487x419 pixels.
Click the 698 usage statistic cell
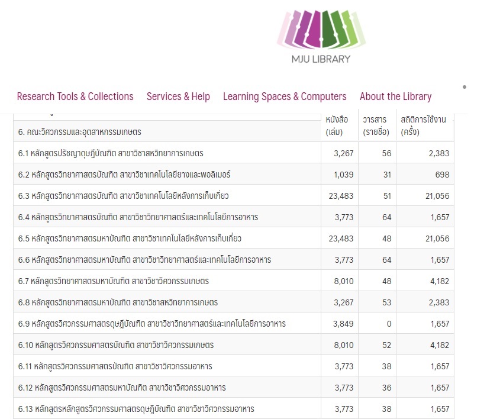click(x=441, y=175)
